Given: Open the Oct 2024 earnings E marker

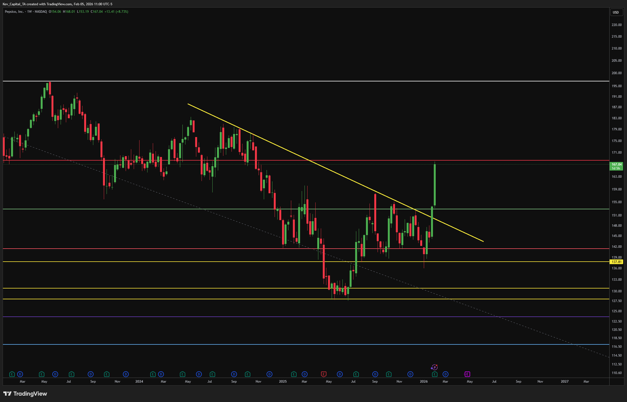Looking at the screenshot, I should click(247, 374).
